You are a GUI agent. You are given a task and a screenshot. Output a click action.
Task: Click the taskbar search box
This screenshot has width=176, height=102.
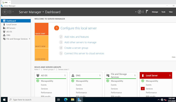(x=31, y=99)
